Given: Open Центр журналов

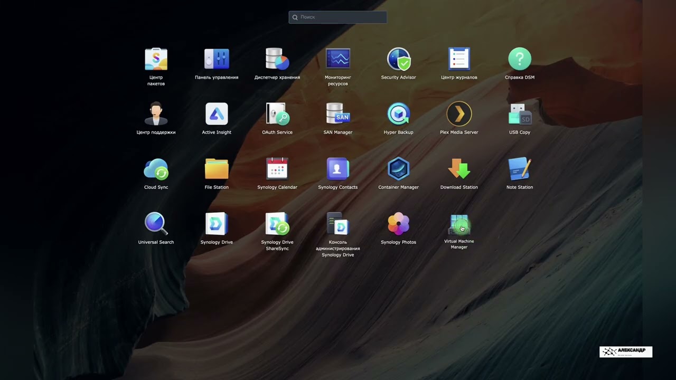Looking at the screenshot, I should pyautogui.click(x=459, y=59).
